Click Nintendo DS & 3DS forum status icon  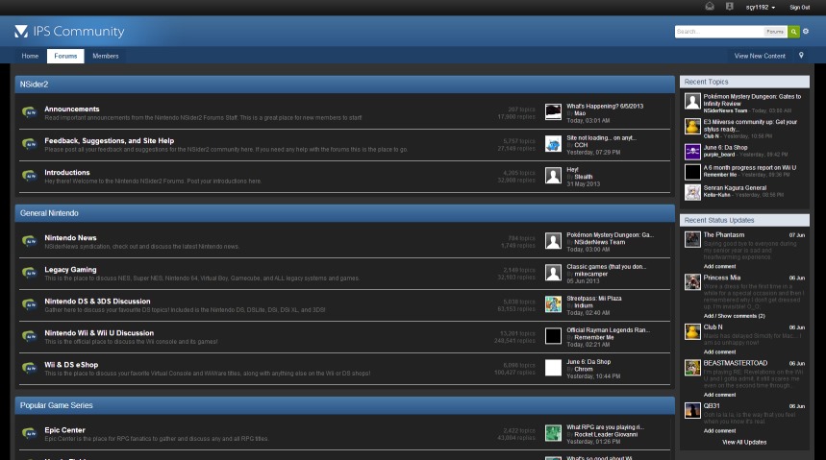point(30,304)
